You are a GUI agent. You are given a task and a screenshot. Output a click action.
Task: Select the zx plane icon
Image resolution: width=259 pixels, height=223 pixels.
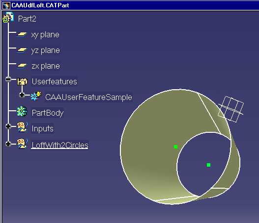tap(22, 66)
